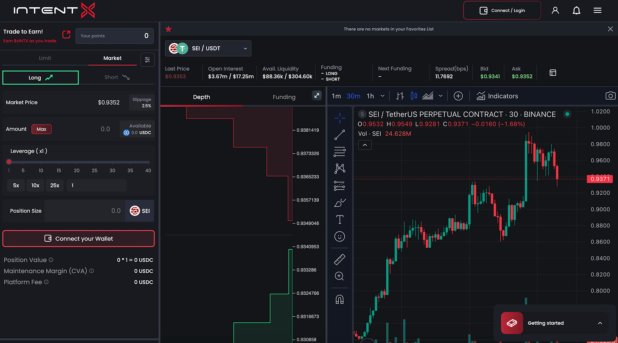The width and height of the screenshot is (618, 343).
Task: Click the leverage slider handle
Action: click(x=9, y=162)
